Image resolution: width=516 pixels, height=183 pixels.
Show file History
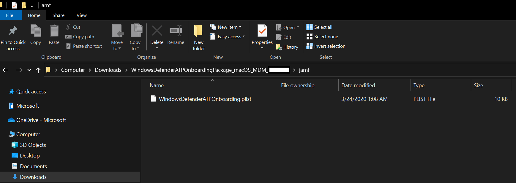pyautogui.click(x=287, y=47)
